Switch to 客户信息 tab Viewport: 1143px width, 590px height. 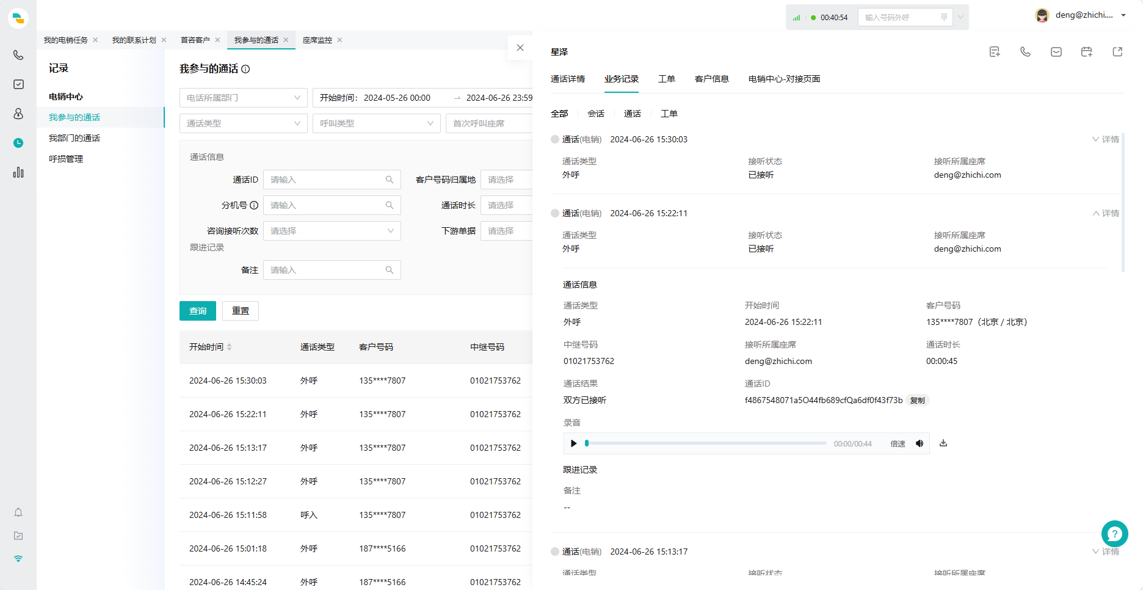point(712,79)
